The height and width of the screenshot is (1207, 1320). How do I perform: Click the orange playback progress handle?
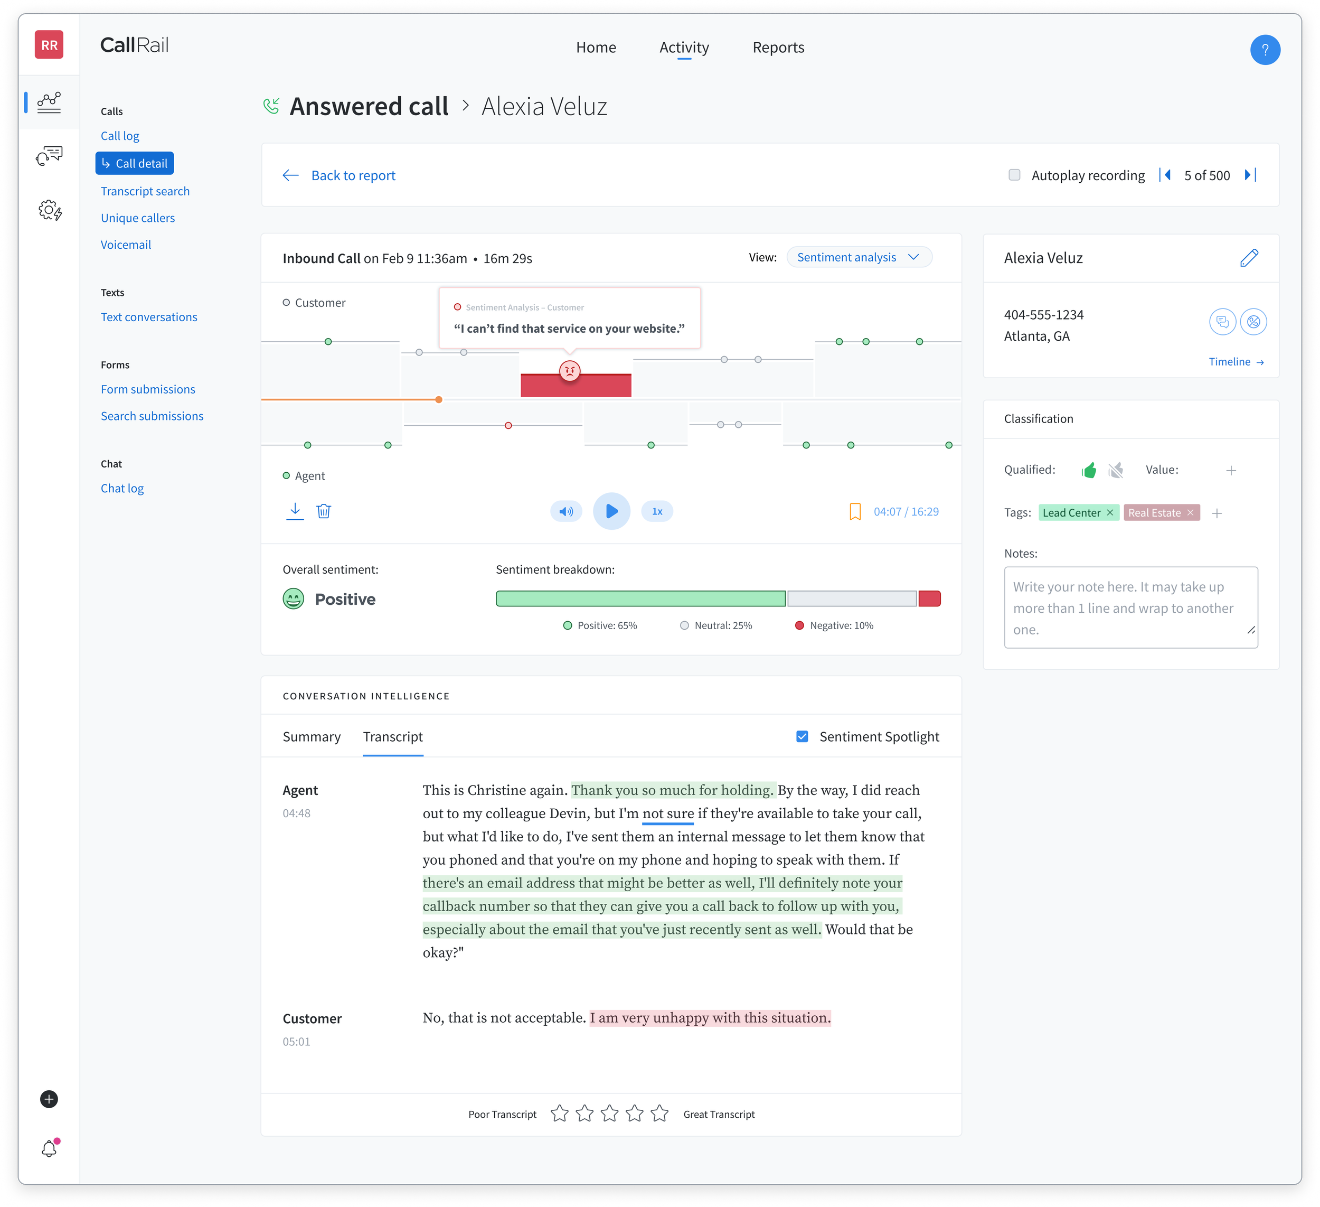tap(439, 399)
